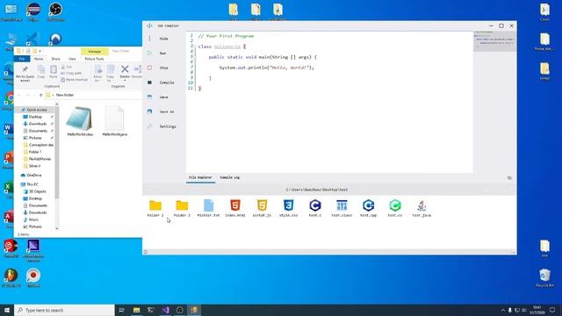Click the Stop button in the IDE sidebar
The width and height of the screenshot is (562, 316).
[x=158, y=68]
